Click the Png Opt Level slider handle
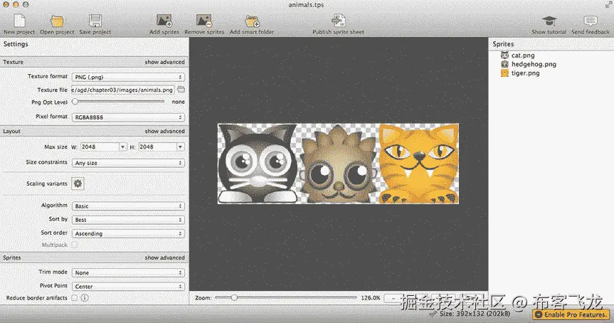614x323 pixels. (x=75, y=102)
